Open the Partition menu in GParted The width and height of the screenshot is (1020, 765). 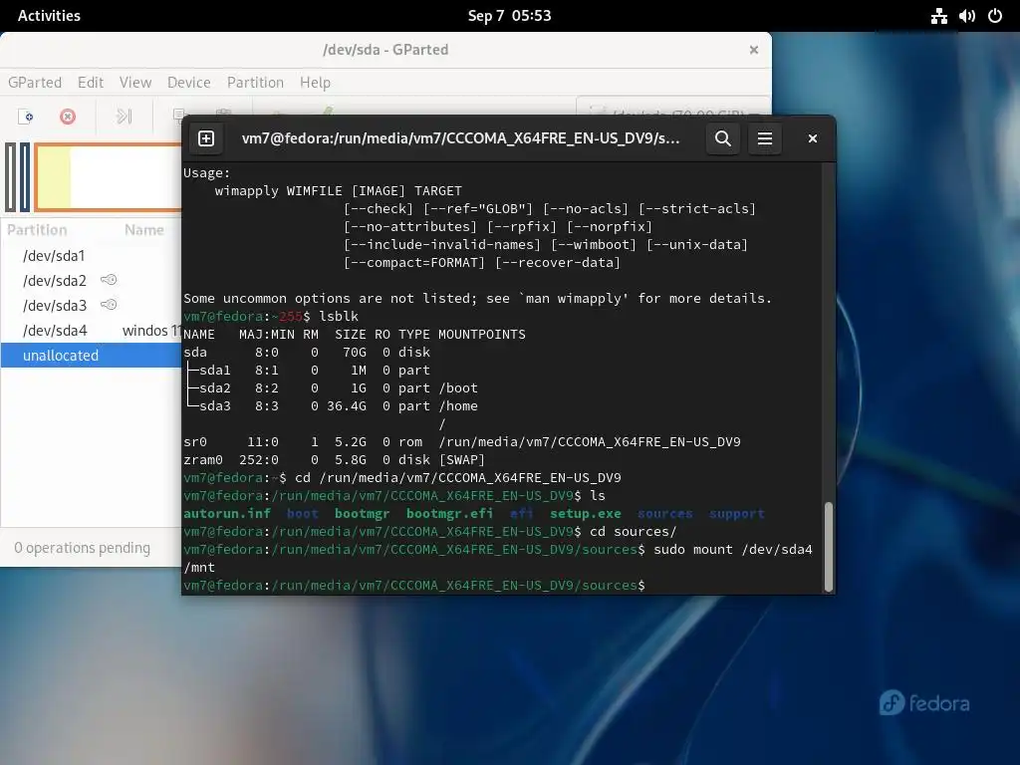click(255, 83)
